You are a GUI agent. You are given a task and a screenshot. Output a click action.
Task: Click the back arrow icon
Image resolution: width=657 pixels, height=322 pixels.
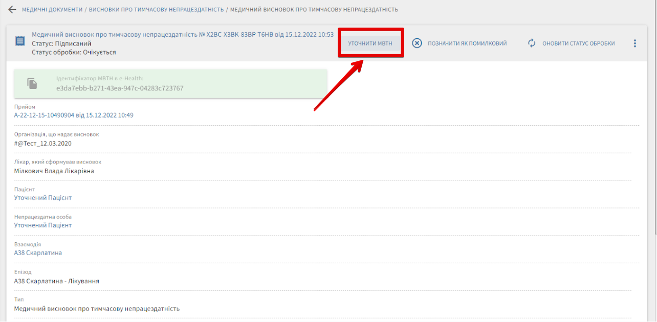pyautogui.click(x=12, y=10)
